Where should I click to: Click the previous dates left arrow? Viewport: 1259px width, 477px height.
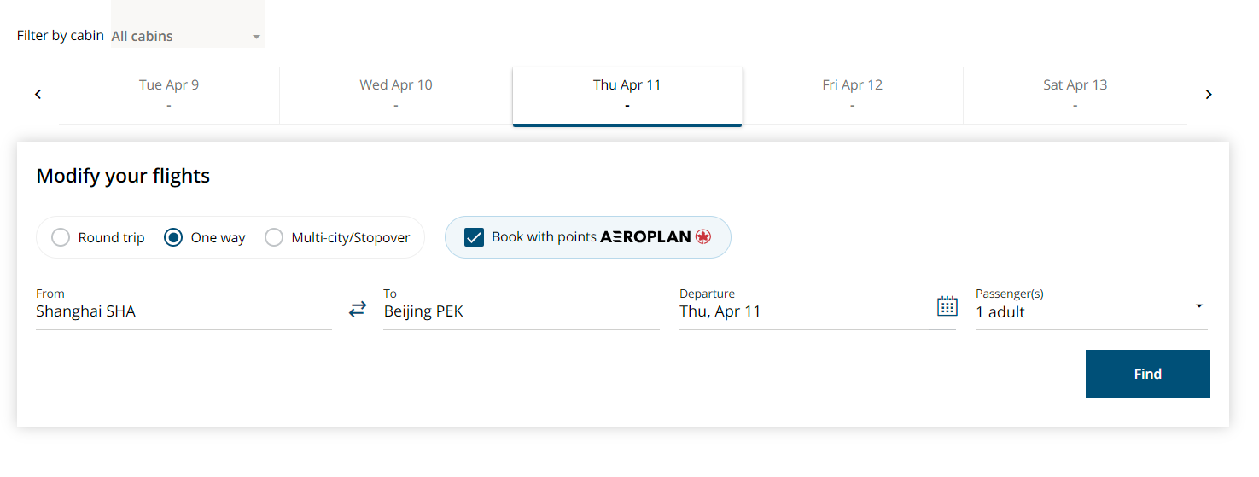tap(38, 95)
